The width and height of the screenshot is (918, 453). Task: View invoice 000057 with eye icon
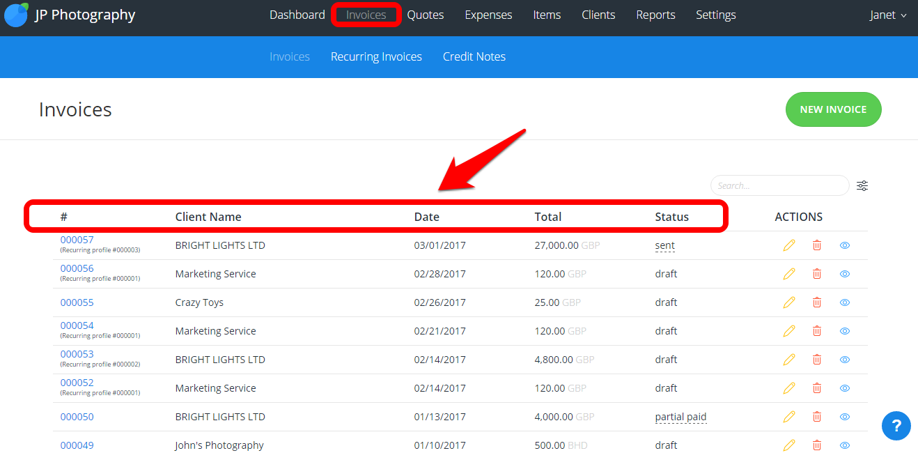(845, 245)
